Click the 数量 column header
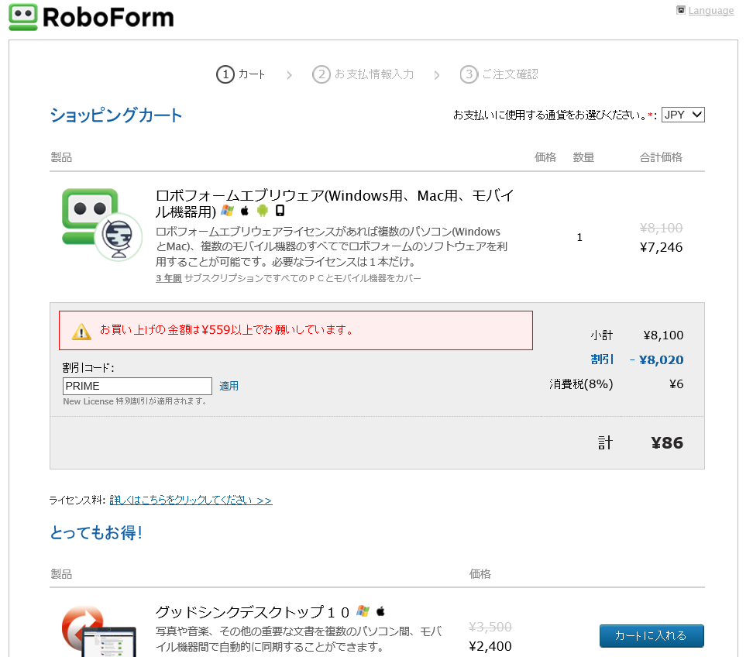Screen dimensions: 753x657 click(x=583, y=157)
